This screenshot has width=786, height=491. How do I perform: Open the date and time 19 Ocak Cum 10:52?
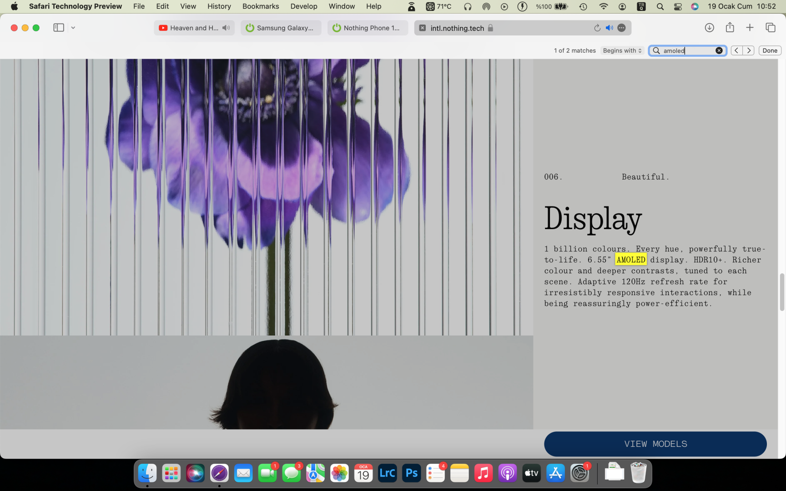click(742, 6)
